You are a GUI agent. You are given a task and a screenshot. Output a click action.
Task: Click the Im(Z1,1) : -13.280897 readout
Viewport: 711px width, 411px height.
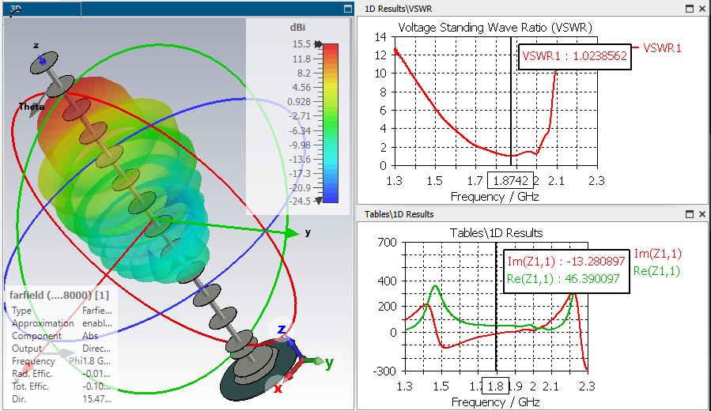point(566,262)
